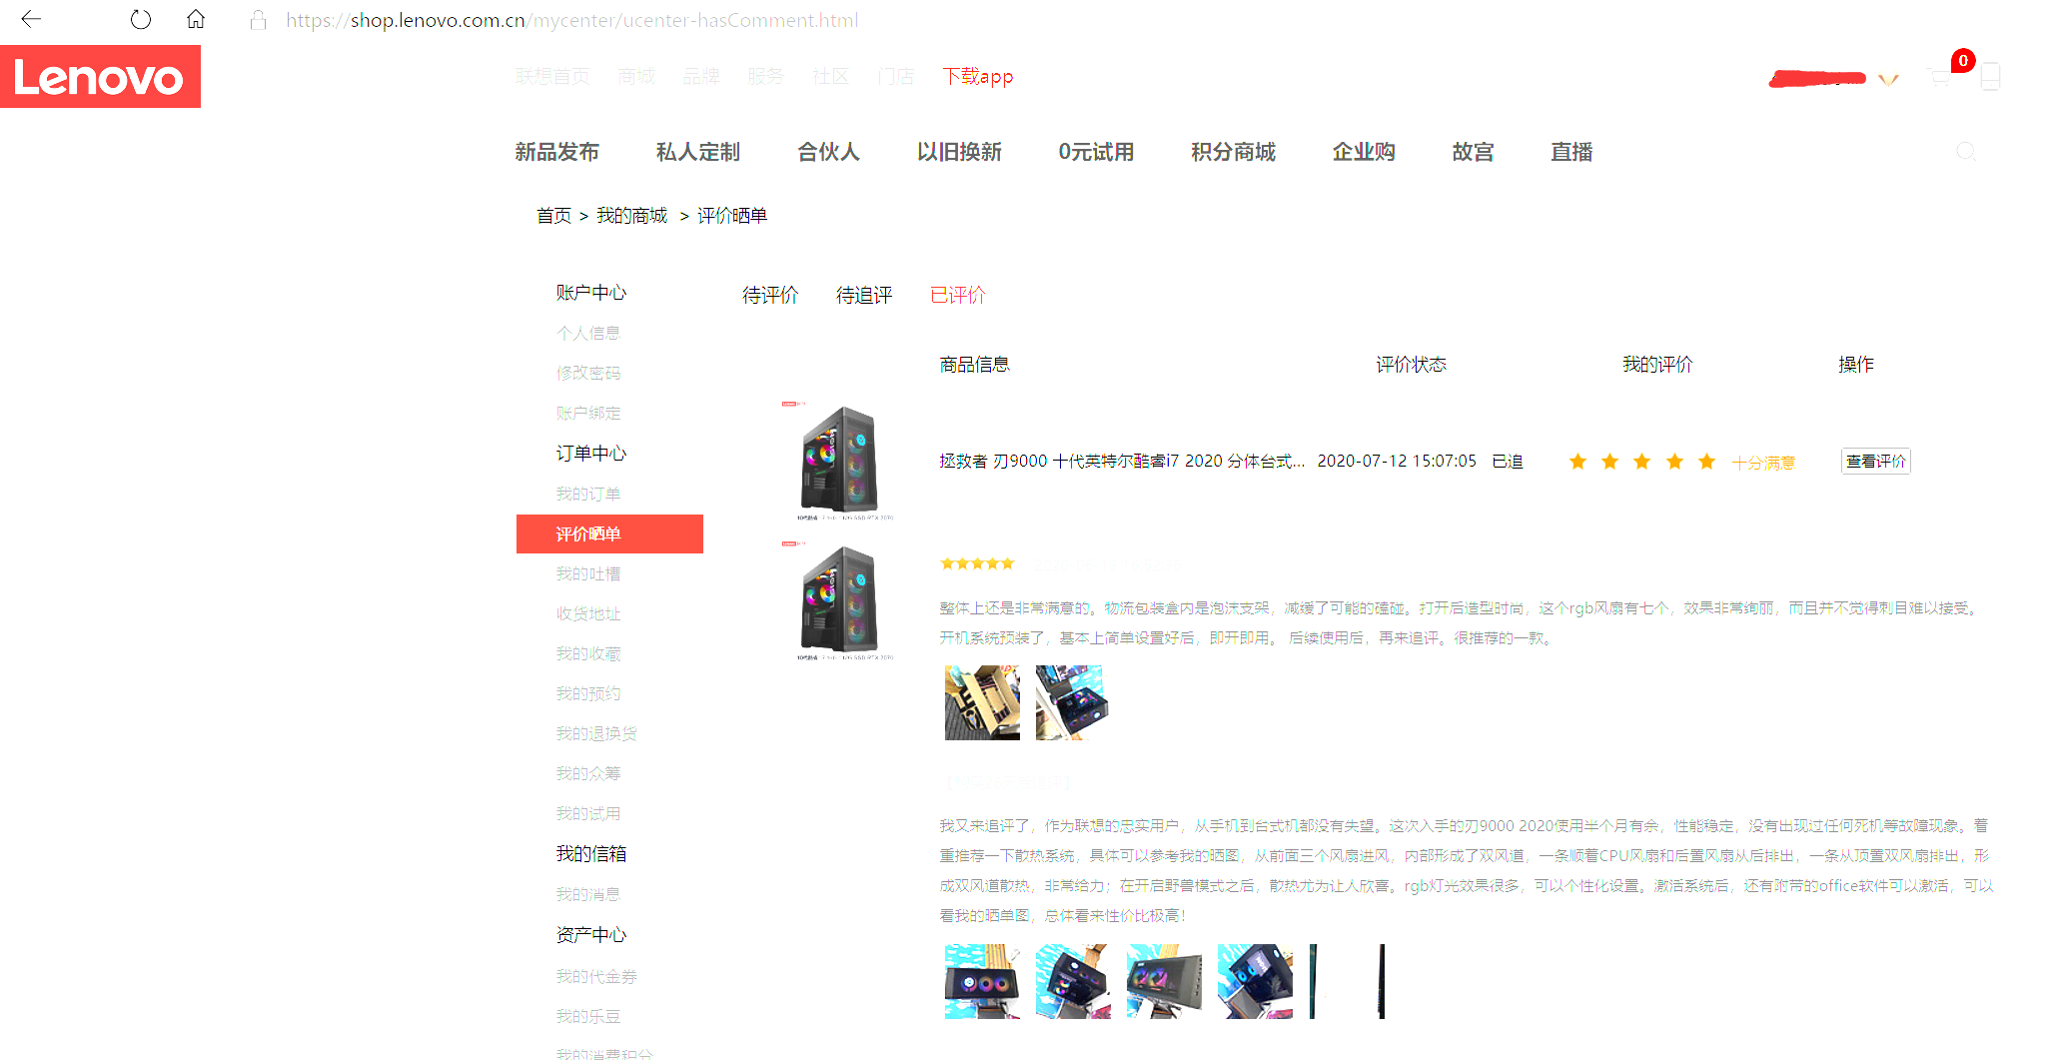Open 收货地址 in the sidebar
2071x1060 pixels.
588,613
